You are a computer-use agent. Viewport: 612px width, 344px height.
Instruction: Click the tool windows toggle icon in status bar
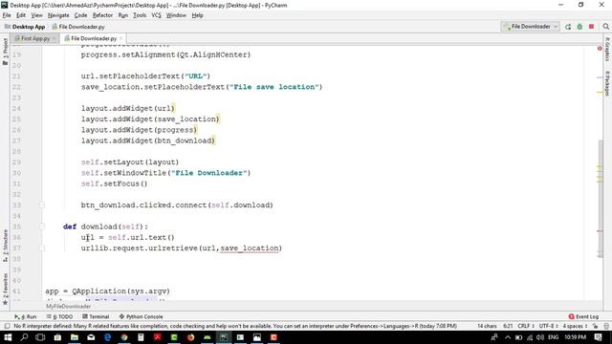7,326
